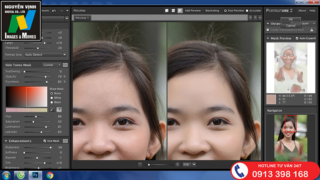Screen dimensions: 320x180
Task: Click the skin tone color swatch
Action: pos(271,99)
